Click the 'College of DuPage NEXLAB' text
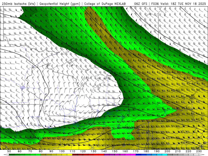 [x=105, y=4]
